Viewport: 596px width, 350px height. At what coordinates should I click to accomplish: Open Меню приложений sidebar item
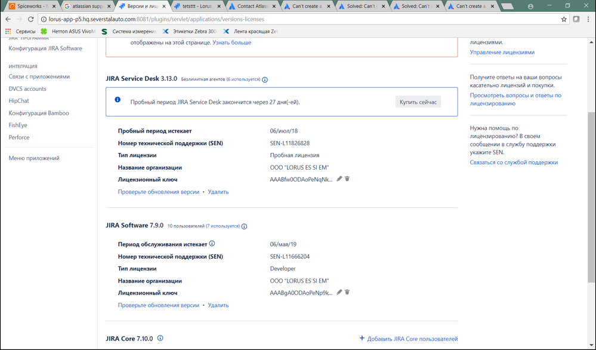click(34, 158)
